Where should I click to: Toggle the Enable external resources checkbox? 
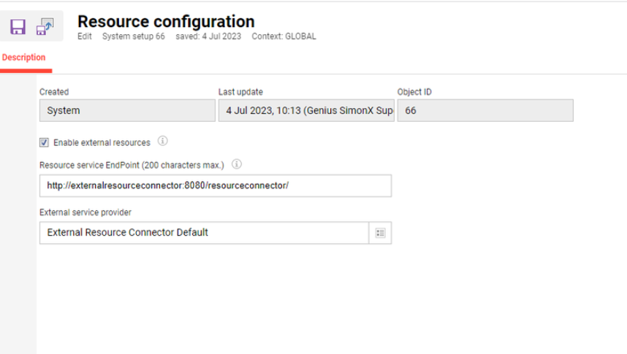44,142
